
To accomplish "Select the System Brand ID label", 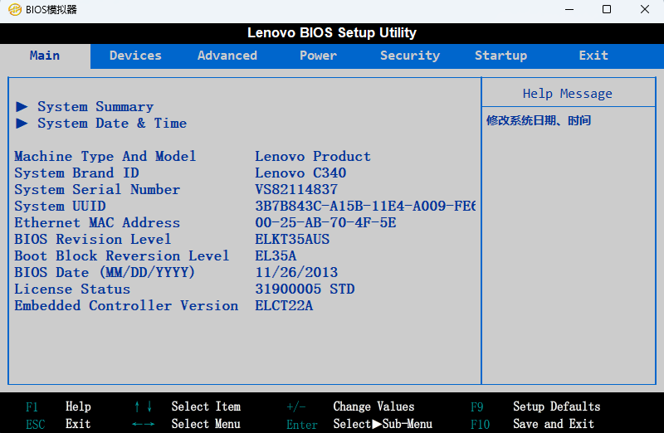I will 76,173.
